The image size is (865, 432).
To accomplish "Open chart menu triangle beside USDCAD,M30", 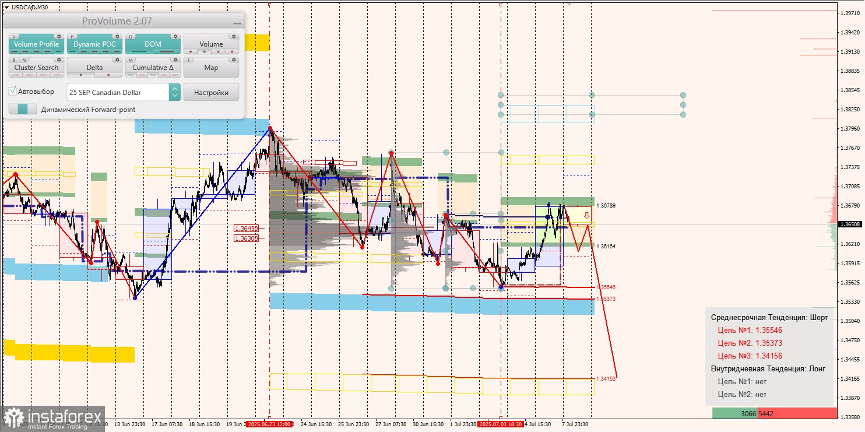I will (x=6, y=8).
